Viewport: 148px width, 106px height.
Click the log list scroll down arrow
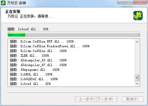point(137,84)
